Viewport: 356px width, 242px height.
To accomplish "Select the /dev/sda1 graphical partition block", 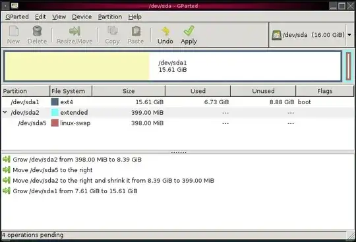I will 173,67.
